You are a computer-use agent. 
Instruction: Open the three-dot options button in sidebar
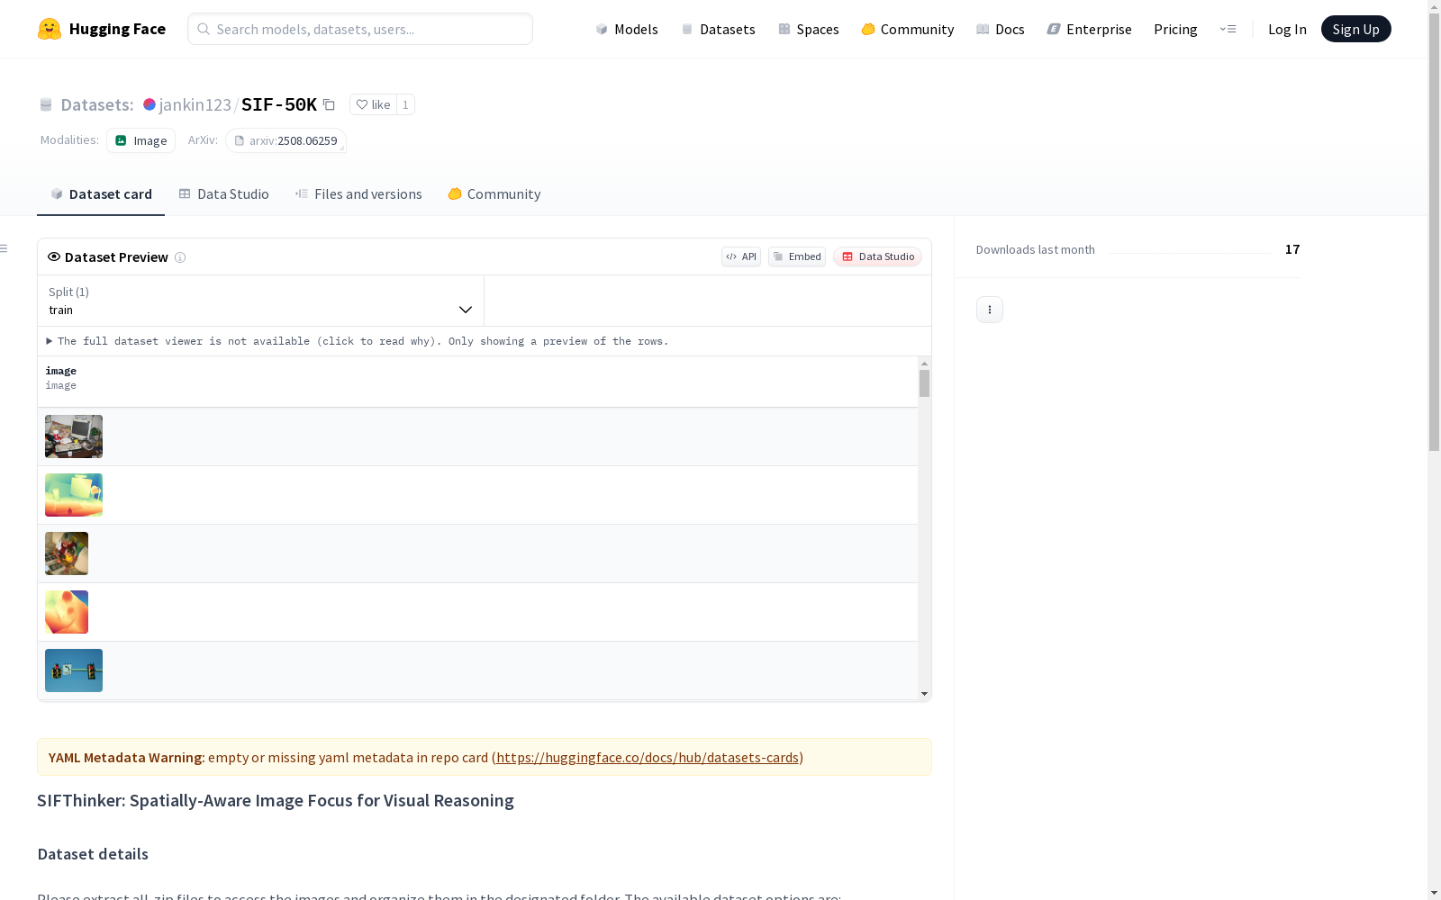pyautogui.click(x=990, y=310)
